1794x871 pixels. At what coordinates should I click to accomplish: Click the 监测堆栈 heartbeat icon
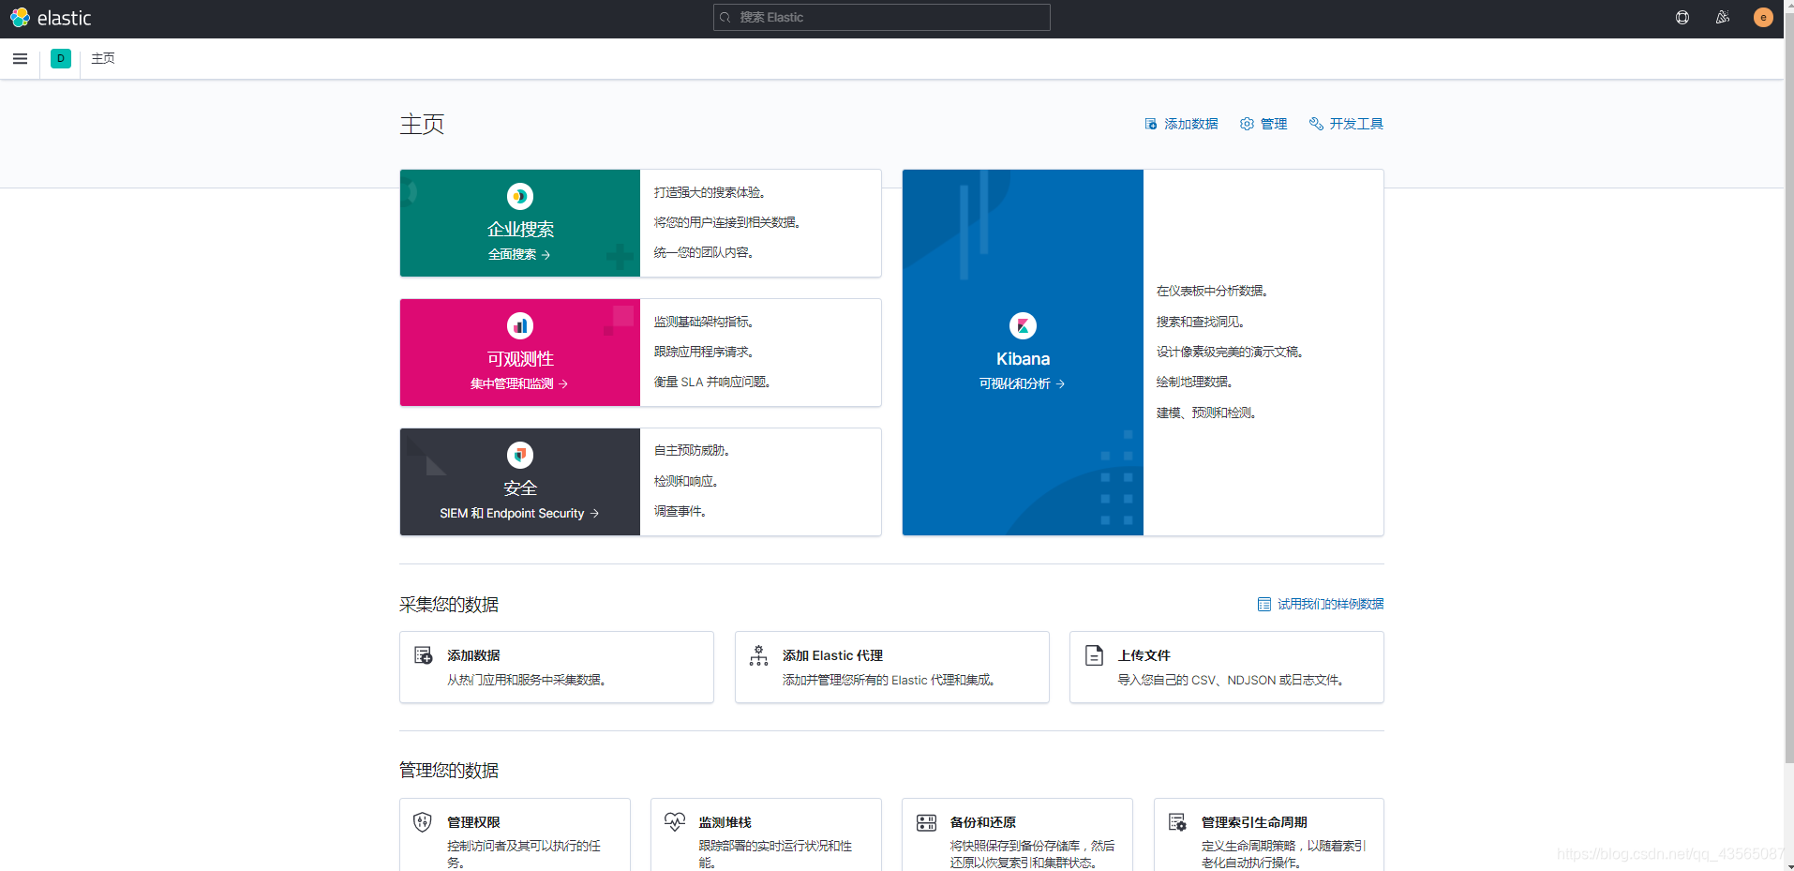pos(675,822)
